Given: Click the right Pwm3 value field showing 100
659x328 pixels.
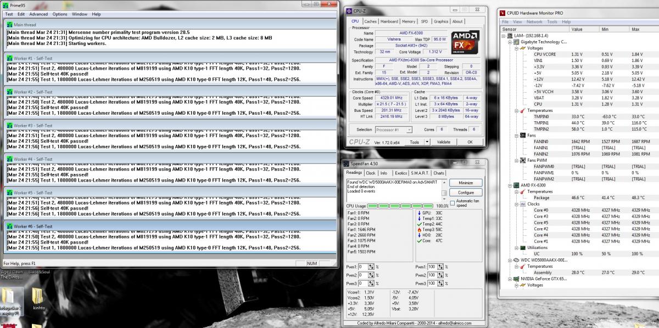Looking at the screenshot, I should pos(433,283).
